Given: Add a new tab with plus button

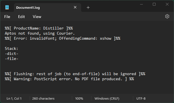Looking at the screenshot, I should point(88,8).
